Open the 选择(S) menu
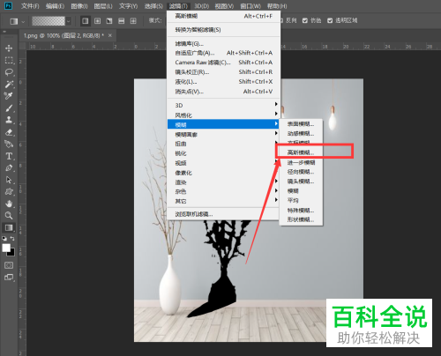The height and width of the screenshot is (356, 441). 153,6
